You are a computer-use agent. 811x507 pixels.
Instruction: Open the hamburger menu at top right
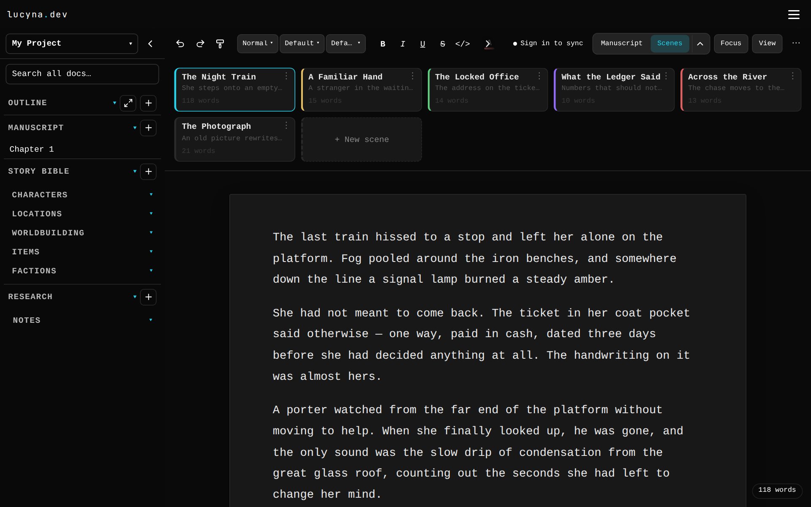(794, 15)
